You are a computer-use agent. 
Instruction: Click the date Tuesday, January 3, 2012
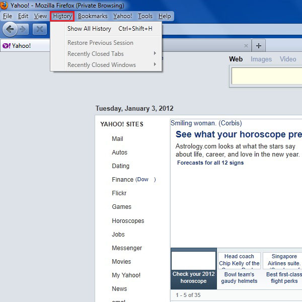click(134, 108)
